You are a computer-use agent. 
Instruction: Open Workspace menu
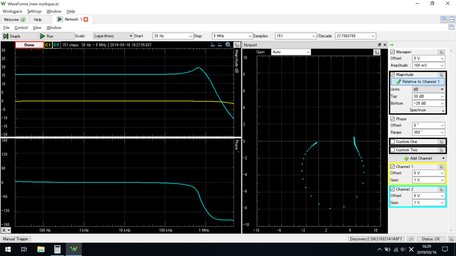click(12, 11)
